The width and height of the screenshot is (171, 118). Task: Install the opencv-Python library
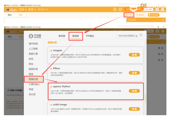tap(134, 91)
